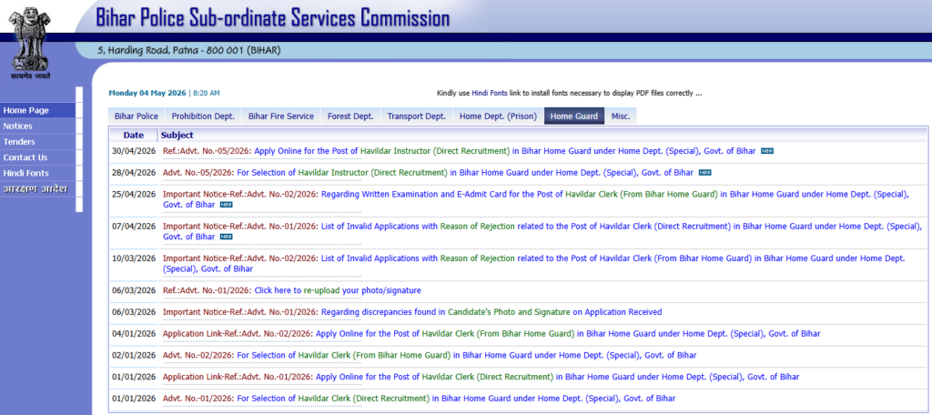Click NEW badge on 28/04/2026 notice
This screenshot has height=415, width=932.
coord(705,172)
